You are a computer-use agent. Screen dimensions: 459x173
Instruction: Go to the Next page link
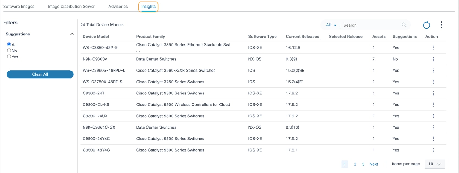pos(374,164)
